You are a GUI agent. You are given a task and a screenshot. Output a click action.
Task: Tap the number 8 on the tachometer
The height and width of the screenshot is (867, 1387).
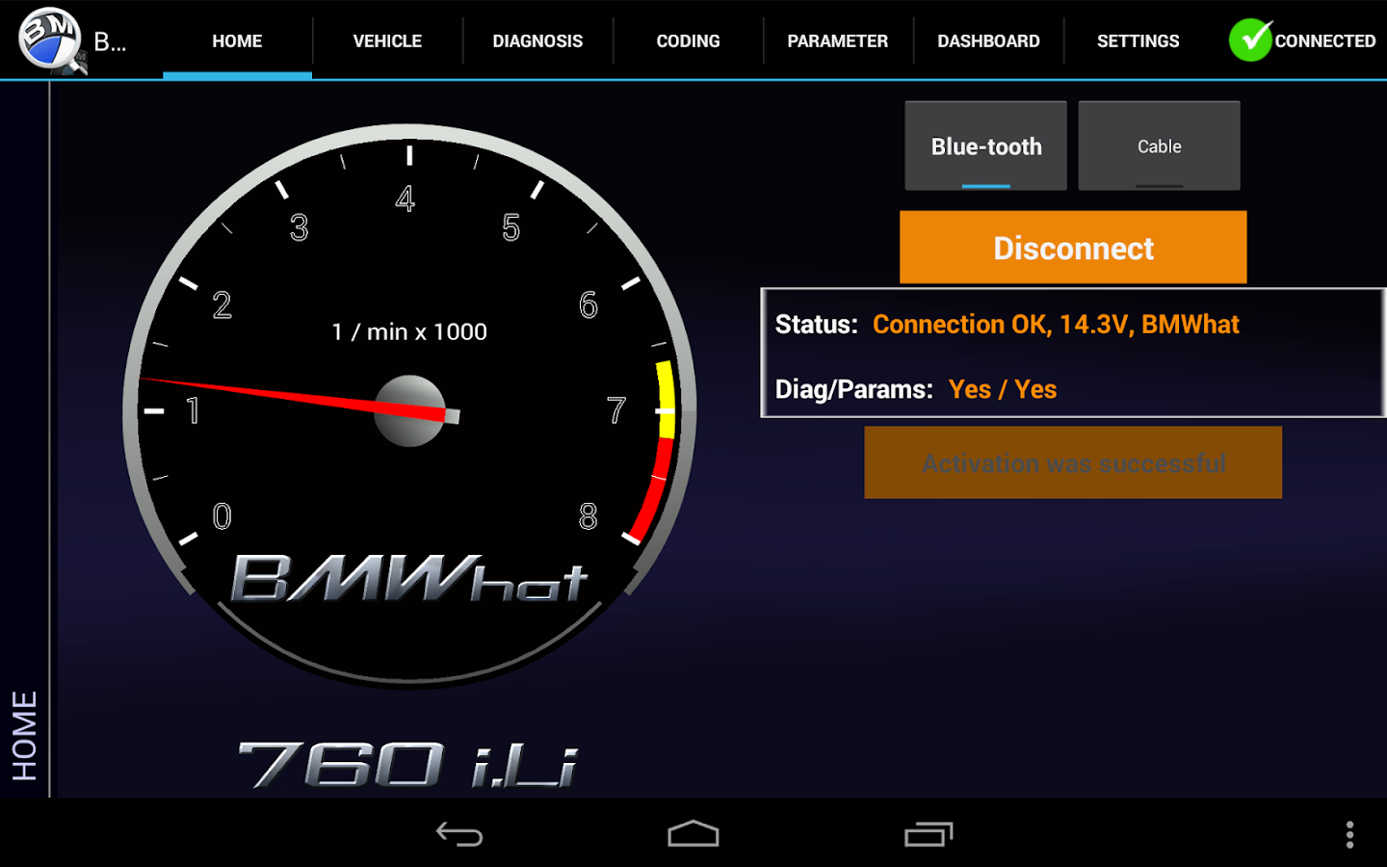pyautogui.click(x=588, y=517)
